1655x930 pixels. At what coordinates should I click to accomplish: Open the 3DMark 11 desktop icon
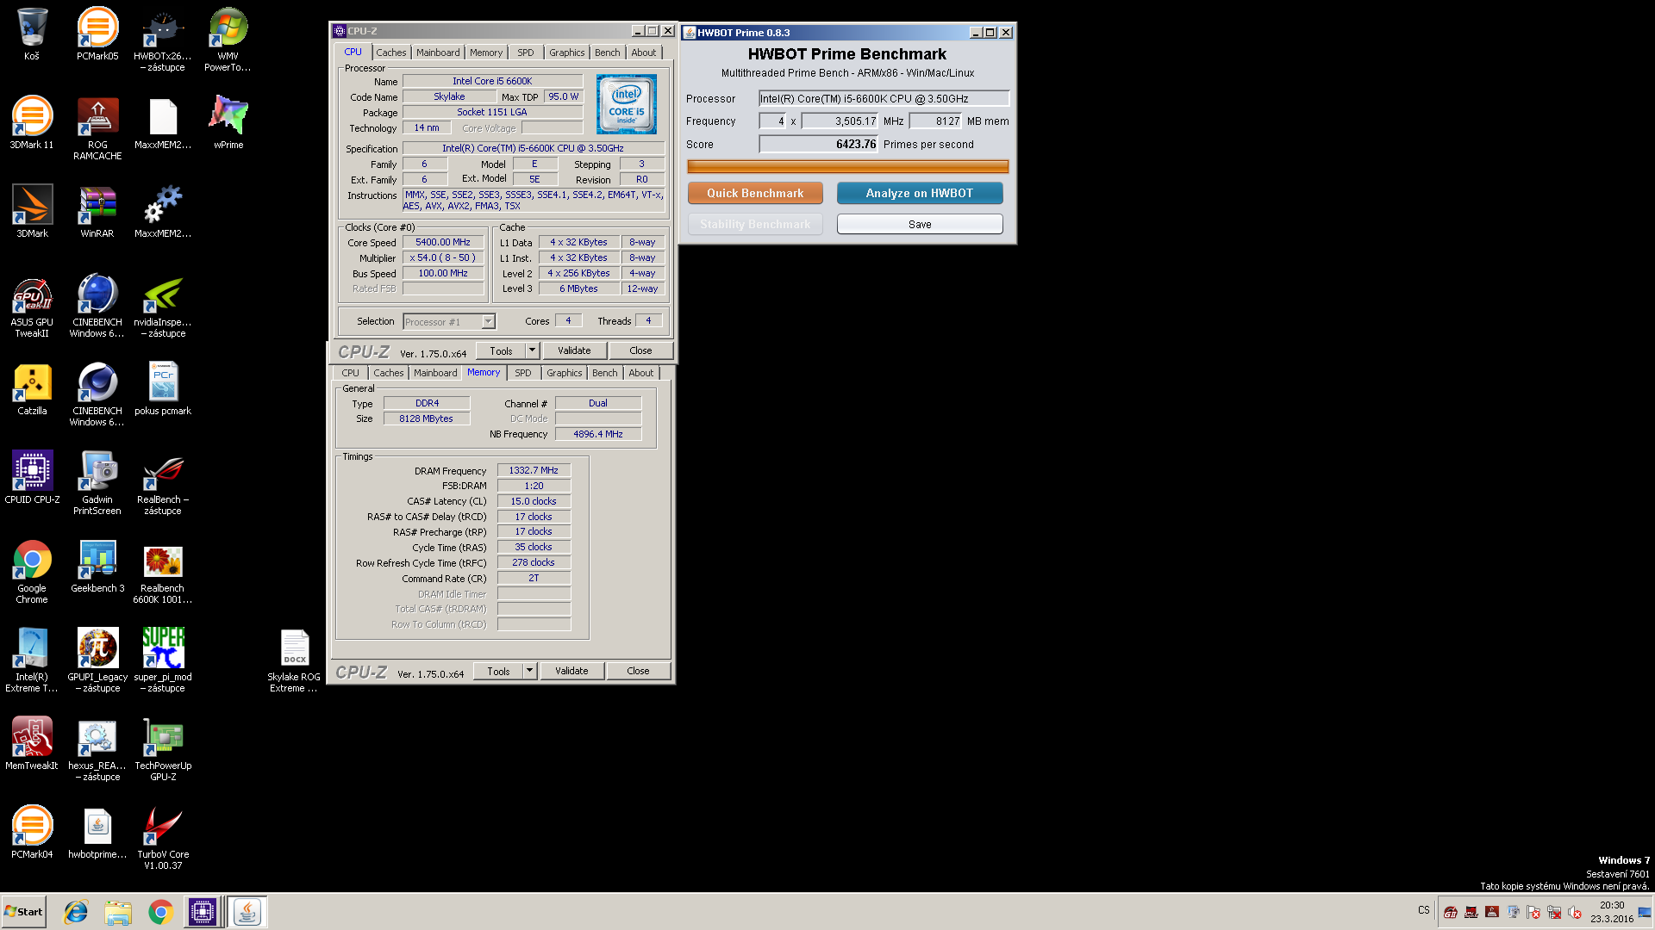[32, 123]
